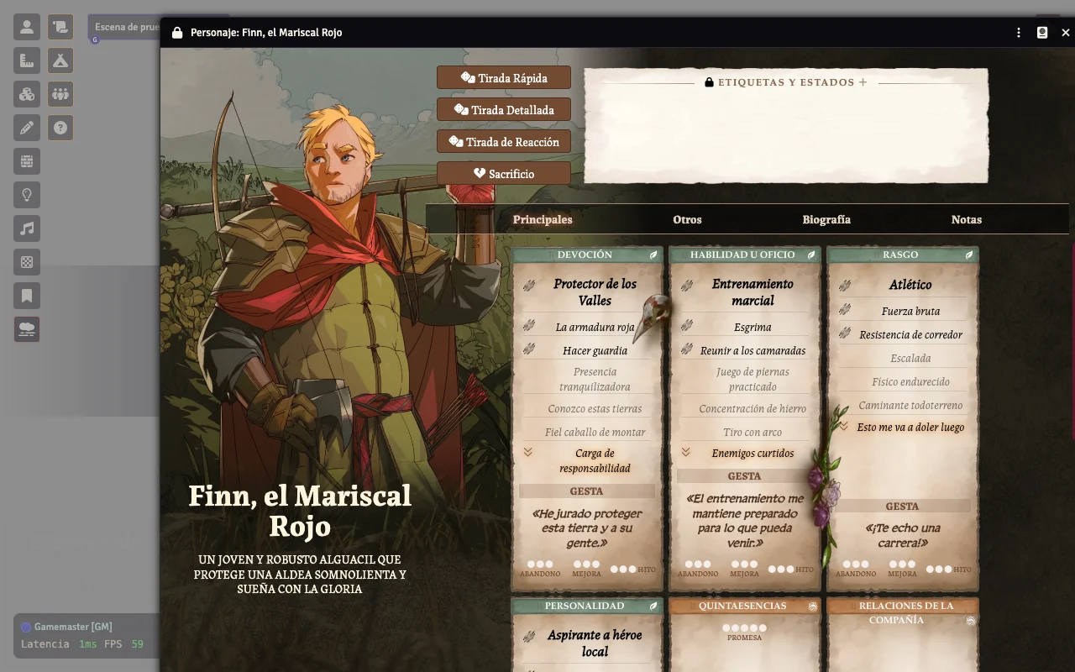Click the Sacrificio button
This screenshot has height=672, width=1075.
(x=504, y=174)
